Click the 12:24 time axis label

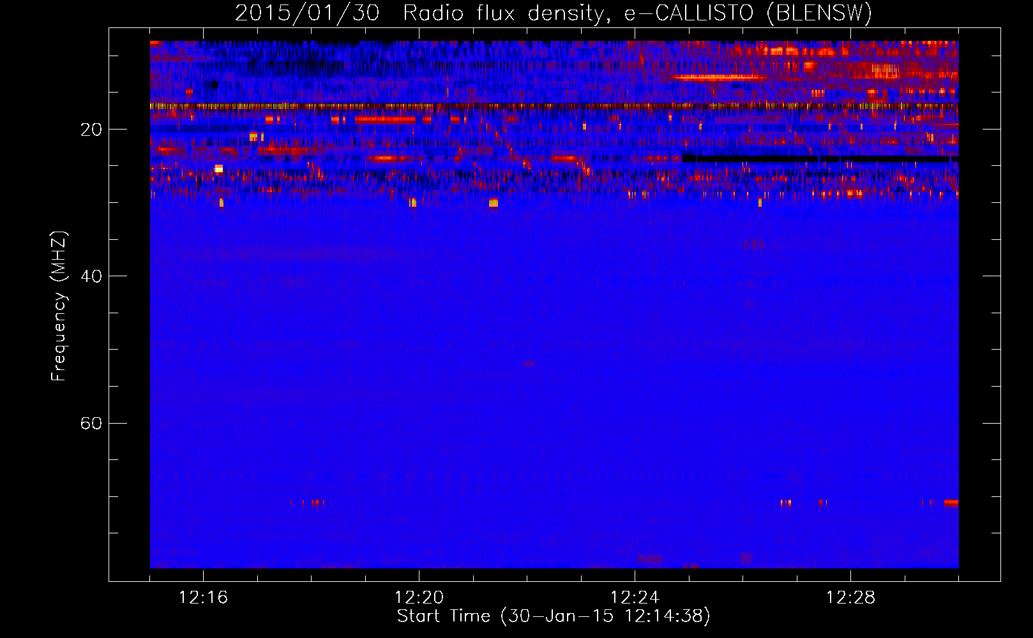click(x=635, y=598)
